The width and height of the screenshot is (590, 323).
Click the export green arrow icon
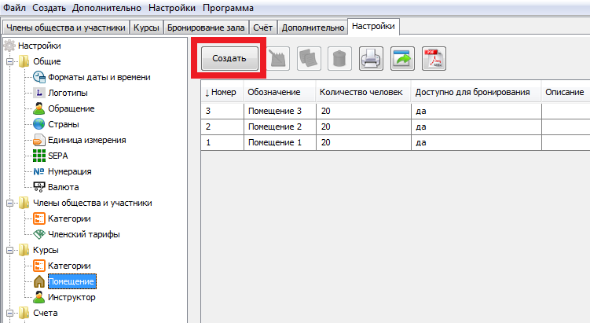pyautogui.click(x=402, y=59)
